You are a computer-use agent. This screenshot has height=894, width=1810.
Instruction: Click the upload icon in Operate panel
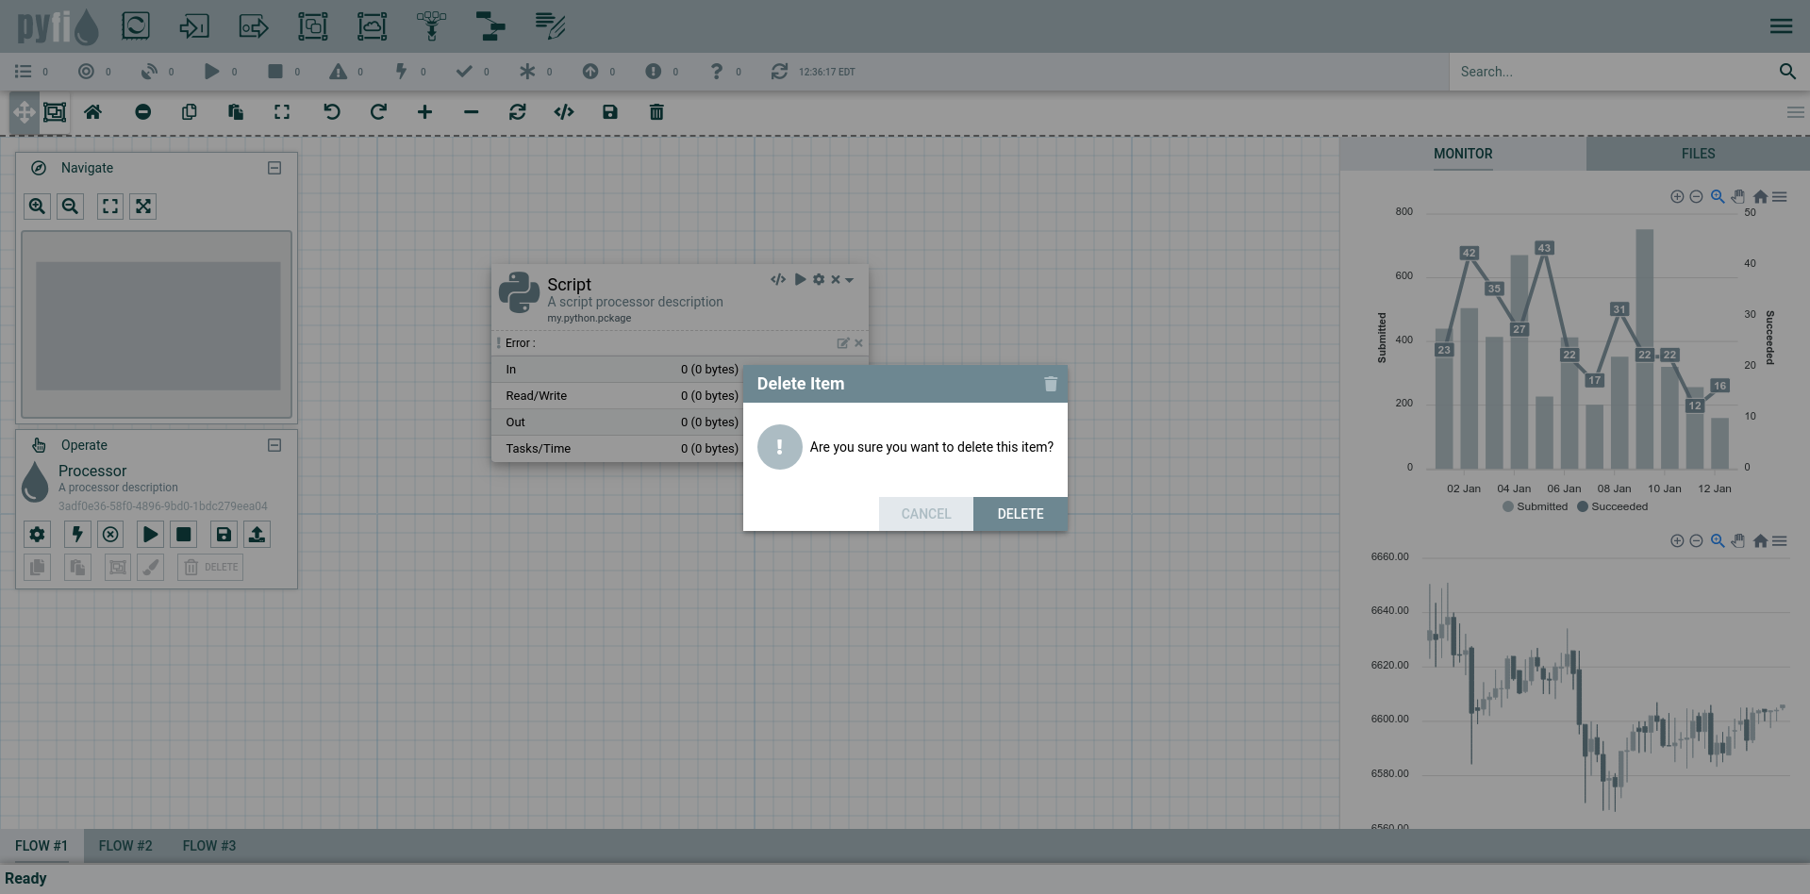[257, 535]
